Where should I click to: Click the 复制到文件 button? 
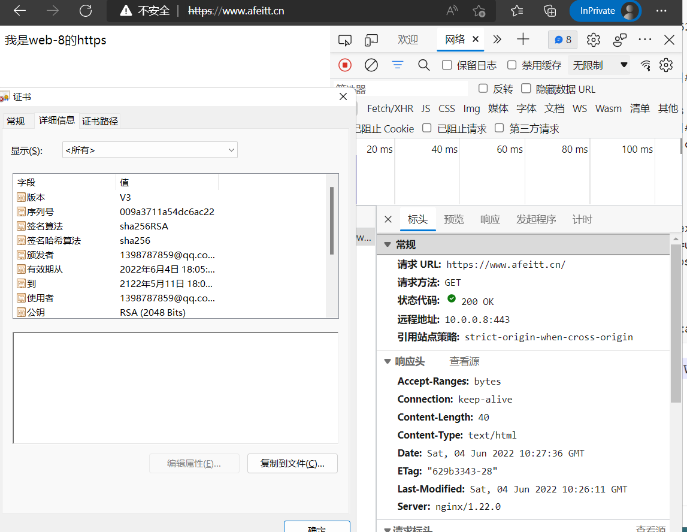pos(292,463)
